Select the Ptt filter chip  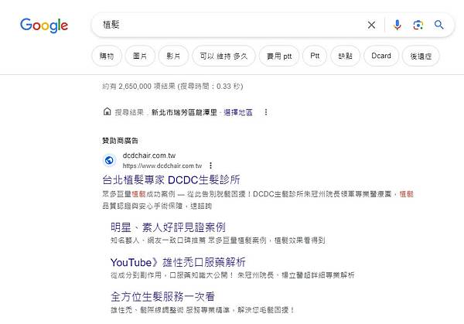(x=315, y=56)
